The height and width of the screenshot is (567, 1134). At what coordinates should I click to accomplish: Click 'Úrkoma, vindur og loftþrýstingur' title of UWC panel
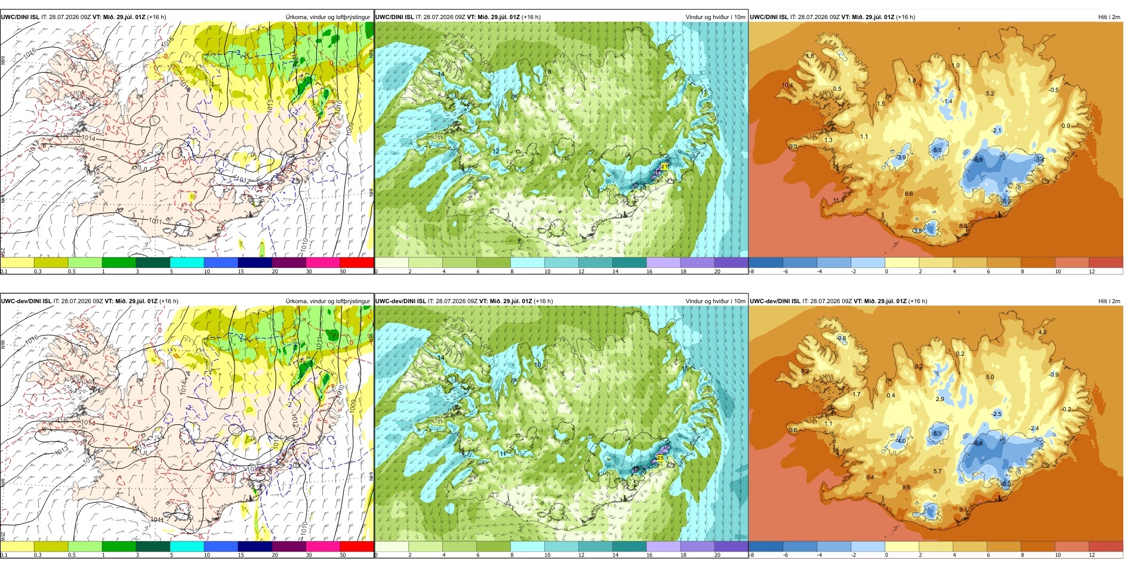pos(328,17)
